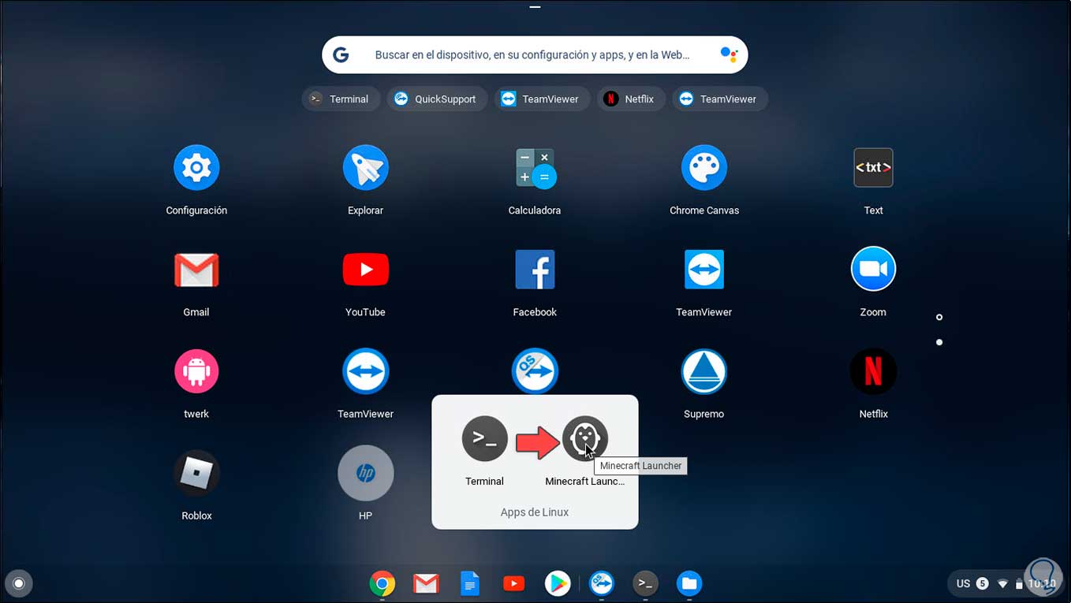Launch the Supremo app
The image size is (1071, 603).
[704, 371]
